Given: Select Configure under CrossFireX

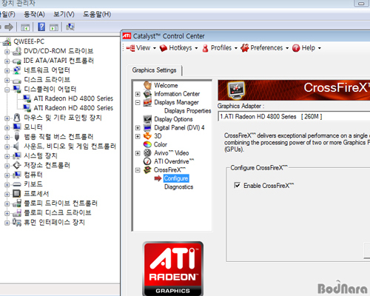Looking at the screenshot, I should 176,178.
